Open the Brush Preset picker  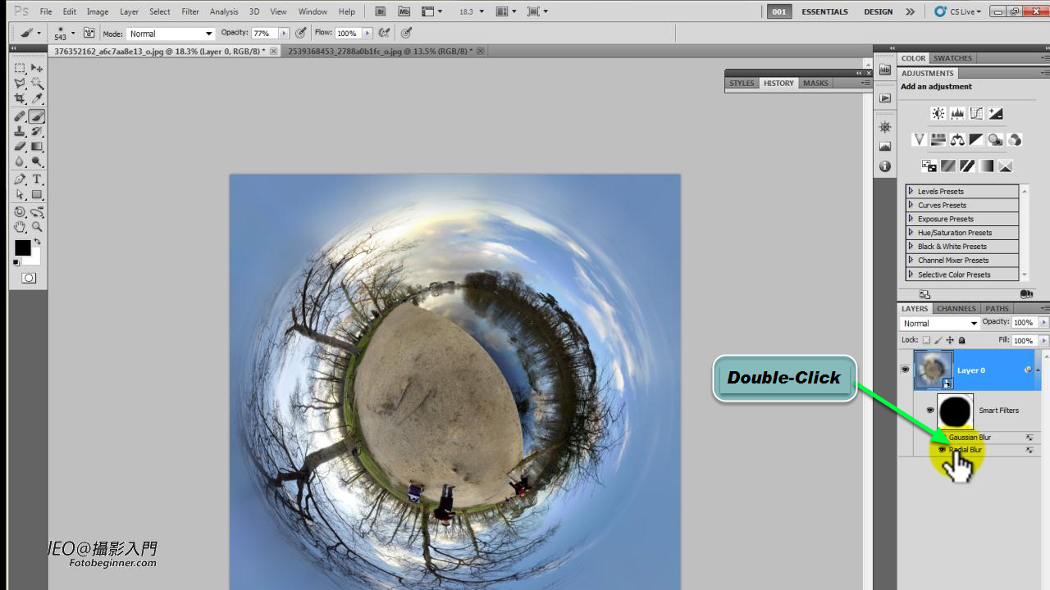pyautogui.click(x=63, y=34)
